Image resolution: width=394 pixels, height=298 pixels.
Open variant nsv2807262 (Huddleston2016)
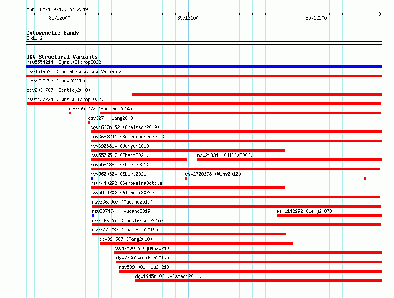(x=127, y=220)
